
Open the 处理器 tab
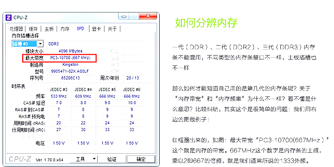[16, 29]
